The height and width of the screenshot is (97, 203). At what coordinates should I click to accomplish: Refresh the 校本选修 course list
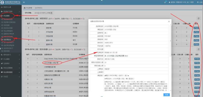click(199, 49)
